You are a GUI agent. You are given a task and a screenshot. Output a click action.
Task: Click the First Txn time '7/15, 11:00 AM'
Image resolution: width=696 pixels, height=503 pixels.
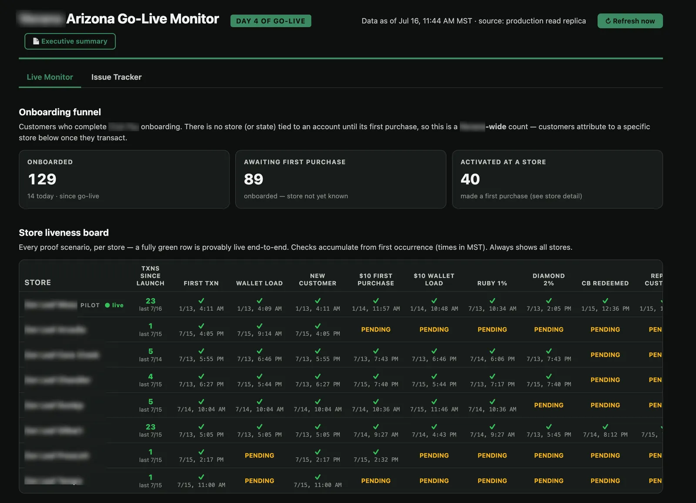point(201,485)
